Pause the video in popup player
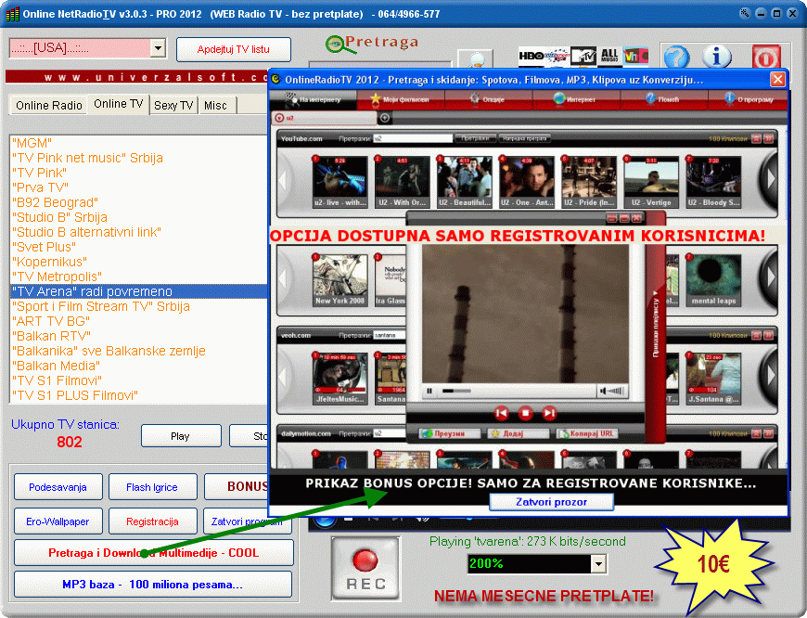 pyautogui.click(x=429, y=391)
